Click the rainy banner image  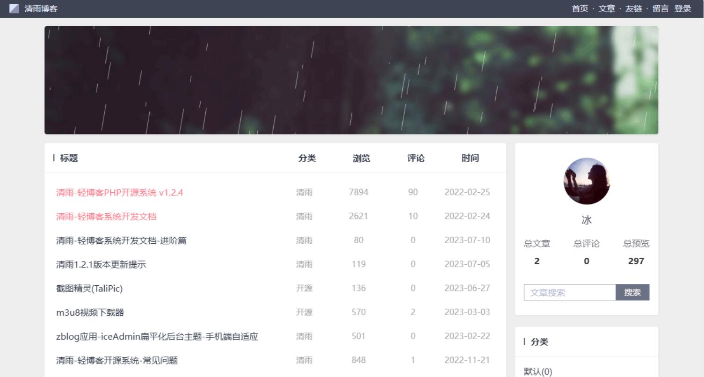click(x=351, y=80)
